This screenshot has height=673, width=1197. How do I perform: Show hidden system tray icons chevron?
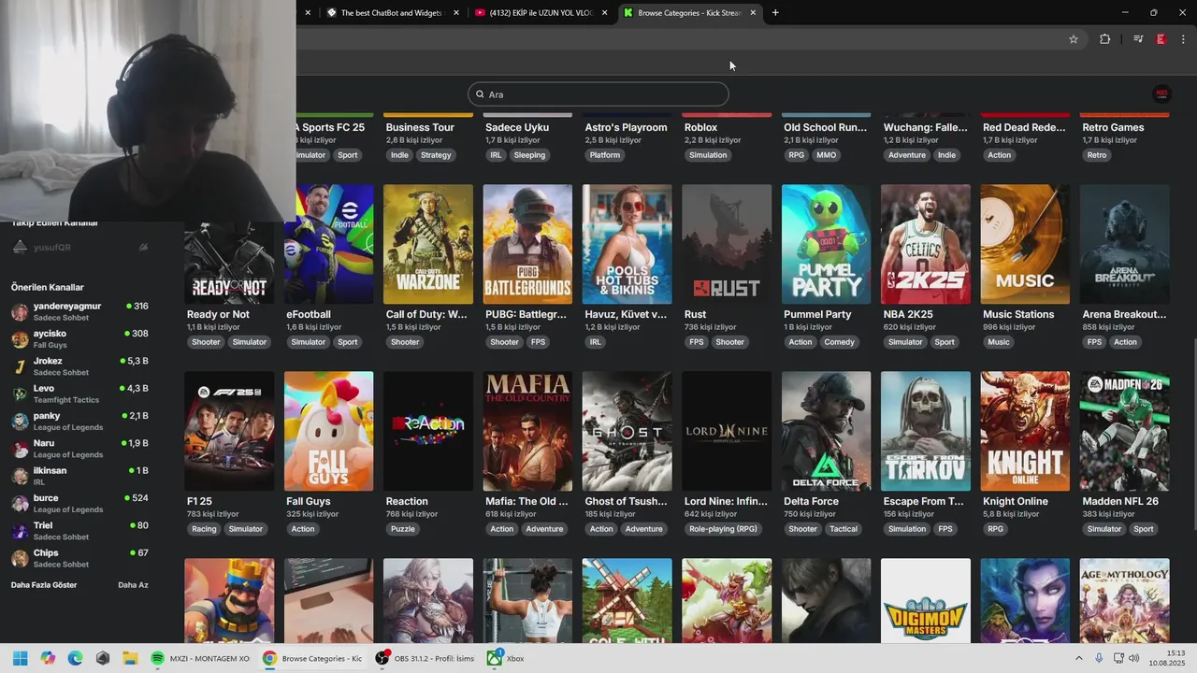[x=1079, y=658]
